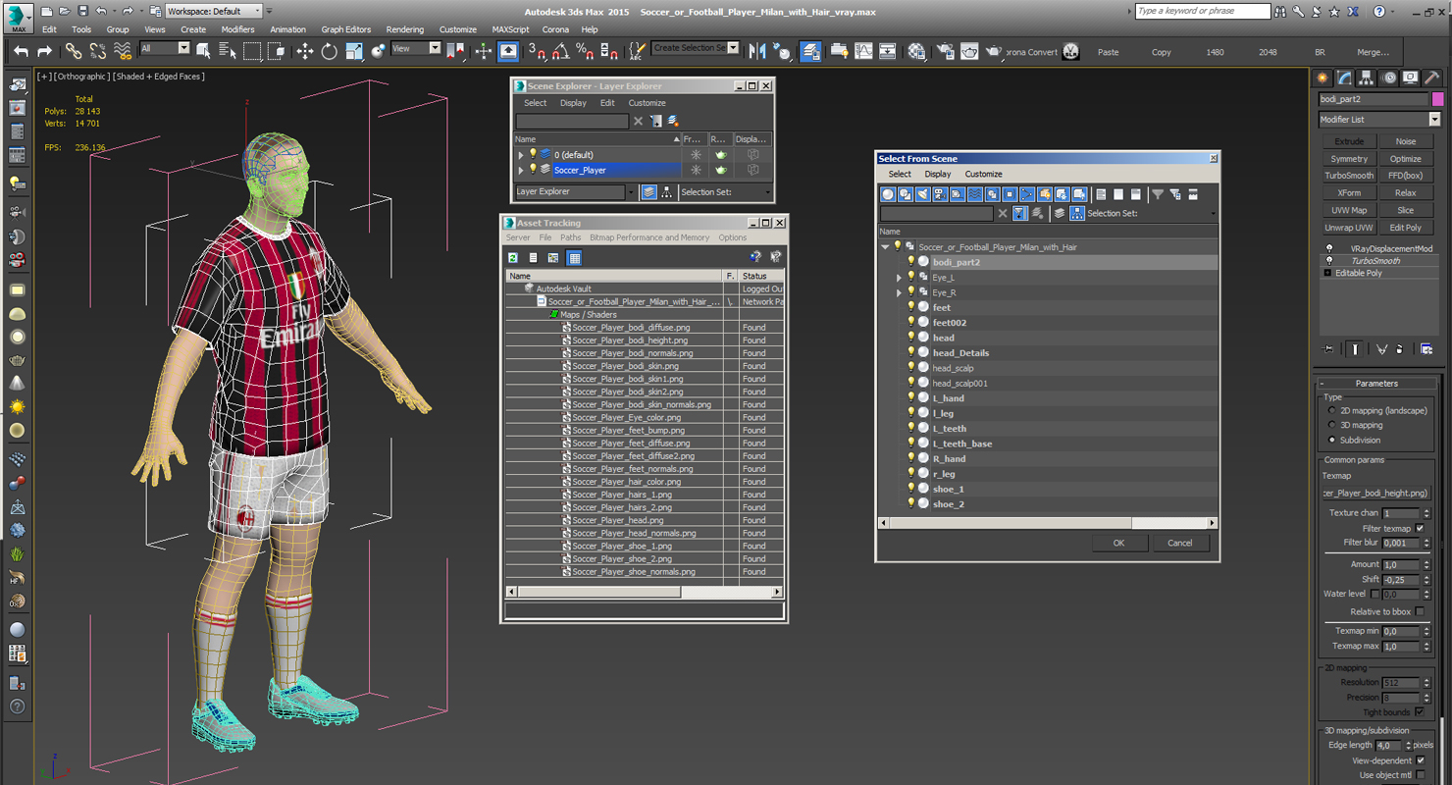1452x785 pixels.
Task: Click the Refresh icon in Asset Tracking
Action: click(x=513, y=258)
